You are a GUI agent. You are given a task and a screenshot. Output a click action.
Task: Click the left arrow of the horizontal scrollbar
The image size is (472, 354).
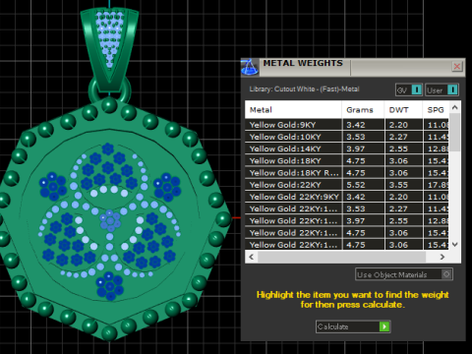pos(252,257)
